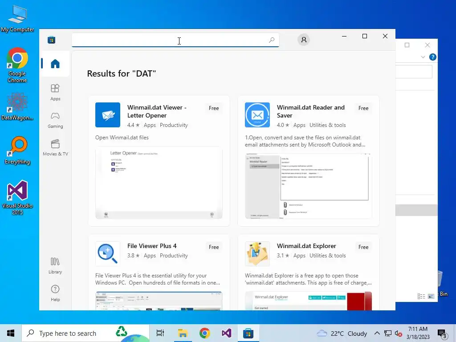
Task: Click the search magnifier icon in Store
Action: pyautogui.click(x=272, y=40)
